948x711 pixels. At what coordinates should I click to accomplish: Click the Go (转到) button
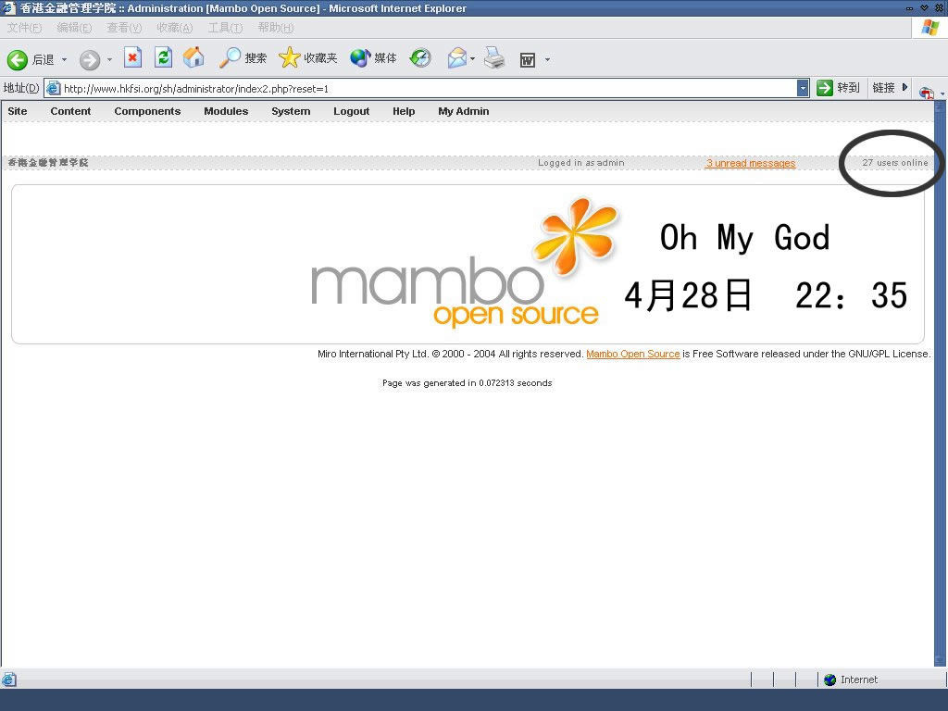tap(838, 88)
